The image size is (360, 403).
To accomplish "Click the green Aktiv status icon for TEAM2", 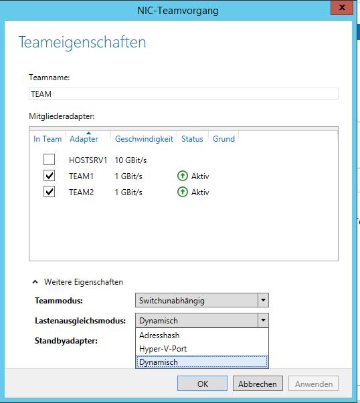I will [183, 192].
